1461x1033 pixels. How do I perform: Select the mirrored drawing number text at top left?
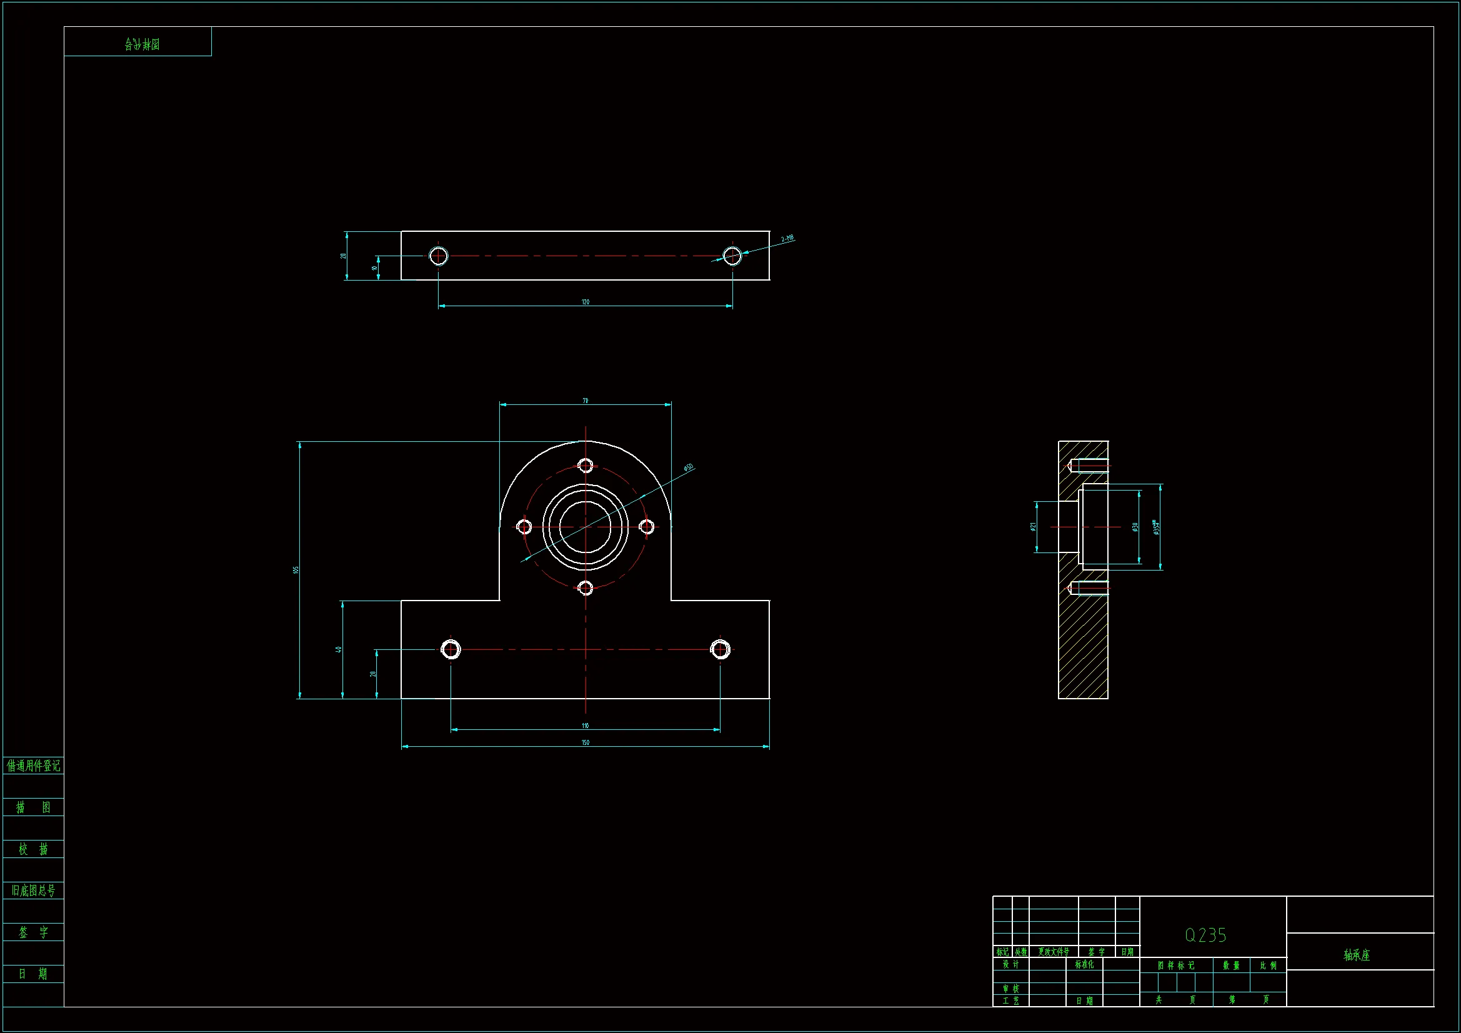coord(142,44)
